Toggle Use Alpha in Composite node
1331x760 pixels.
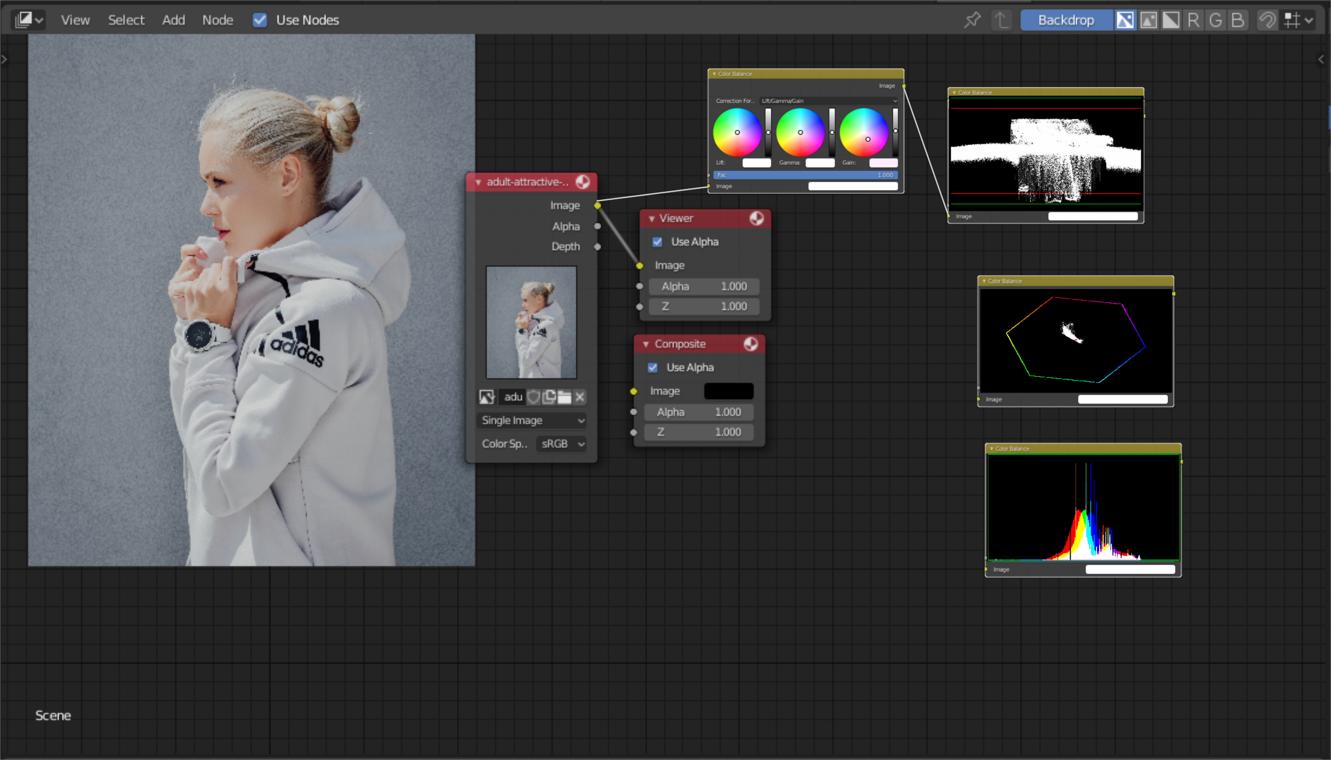(x=653, y=367)
